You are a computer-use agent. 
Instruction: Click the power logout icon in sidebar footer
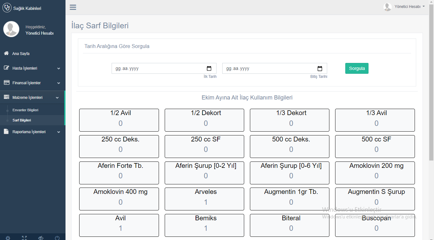click(x=57, y=237)
